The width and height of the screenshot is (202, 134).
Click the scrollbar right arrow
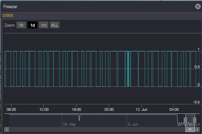[197, 130]
